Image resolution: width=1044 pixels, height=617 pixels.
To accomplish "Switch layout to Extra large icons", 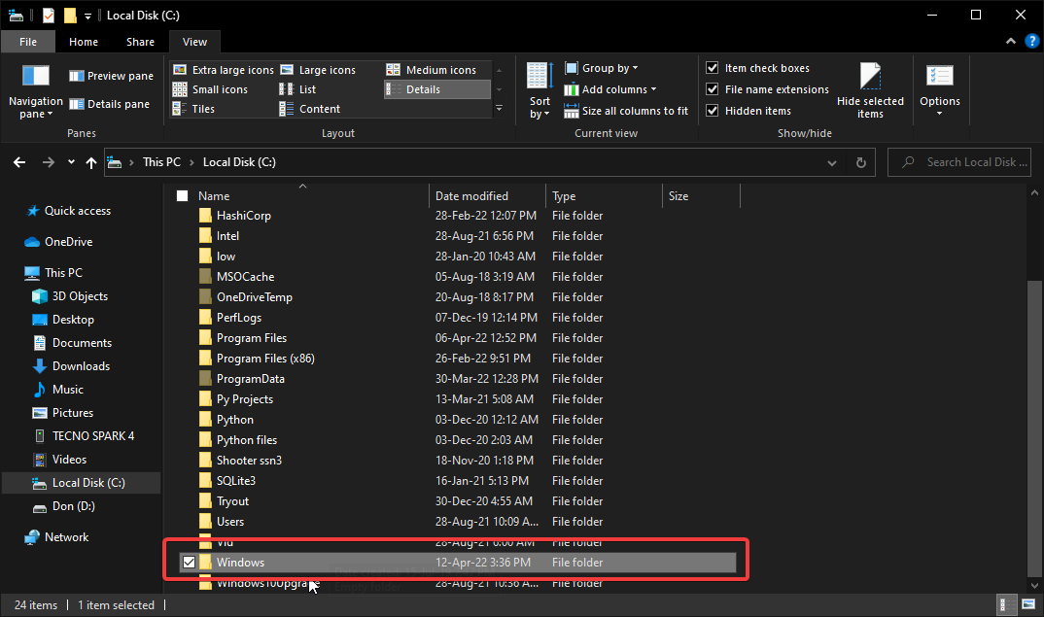I will (x=223, y=70).
